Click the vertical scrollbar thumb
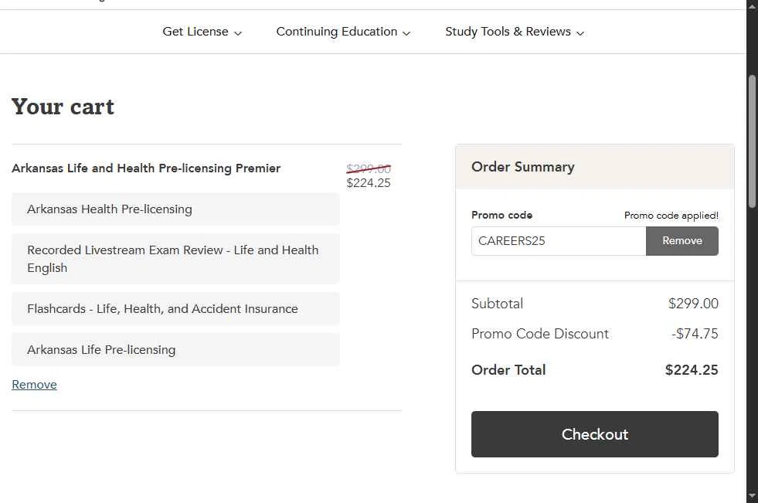The height and width of the screenshot is (503, 758). coord(752,139)
